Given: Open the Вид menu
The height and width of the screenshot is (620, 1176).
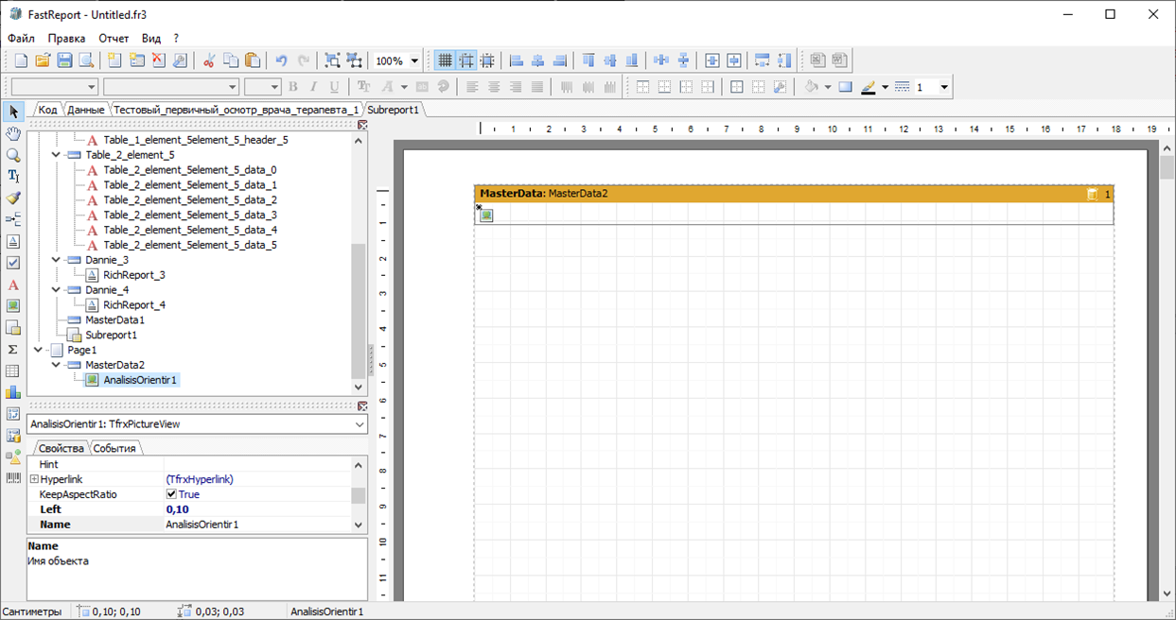Looking at the screenshot, I should tap(151, 39).
